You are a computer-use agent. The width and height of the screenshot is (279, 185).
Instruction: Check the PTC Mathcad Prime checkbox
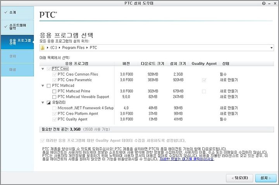point(54,92)
